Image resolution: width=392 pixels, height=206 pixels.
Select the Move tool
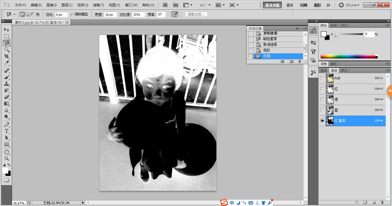(x=7, y=30)
